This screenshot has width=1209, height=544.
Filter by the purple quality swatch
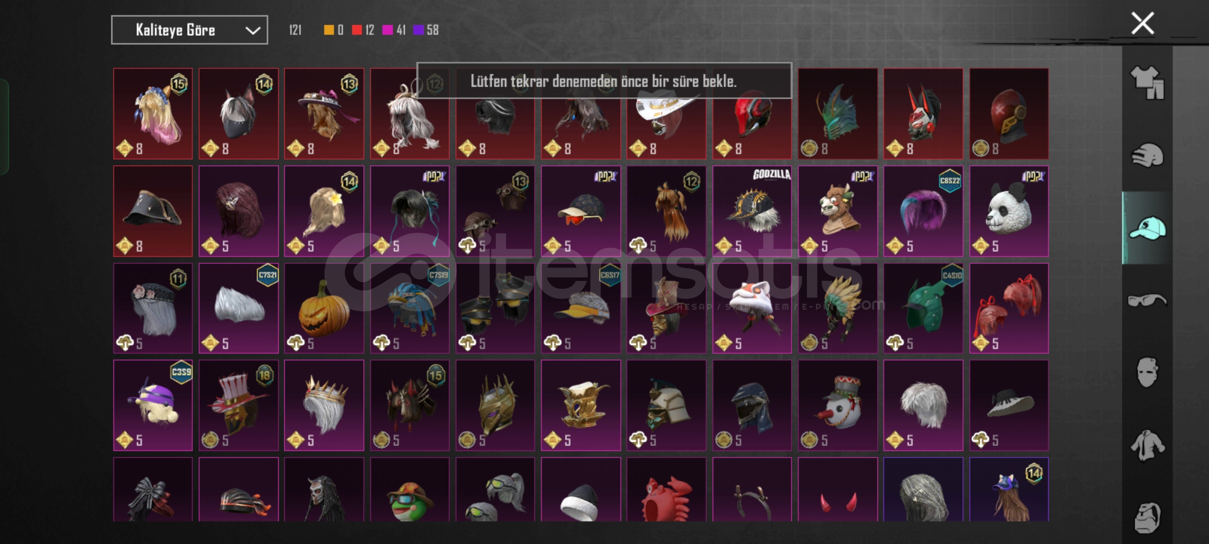(x=418, y=30)
